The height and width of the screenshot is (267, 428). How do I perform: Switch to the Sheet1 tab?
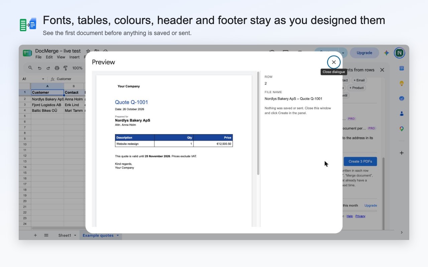click(65, 235)
